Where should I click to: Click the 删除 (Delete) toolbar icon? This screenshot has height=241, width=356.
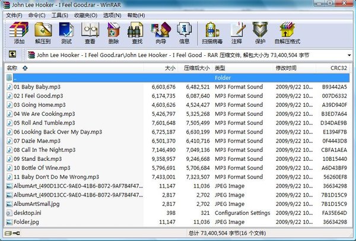click(x=113, y=30)
